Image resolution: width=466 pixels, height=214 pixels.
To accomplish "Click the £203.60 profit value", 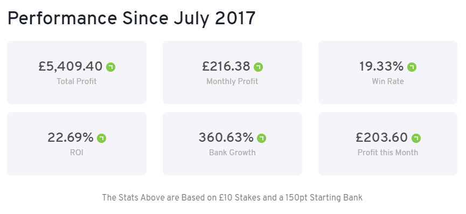I will click(x=382, y=137).
